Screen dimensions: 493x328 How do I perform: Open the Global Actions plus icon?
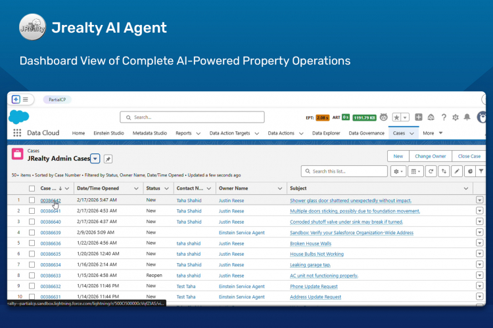click(419, 117)
